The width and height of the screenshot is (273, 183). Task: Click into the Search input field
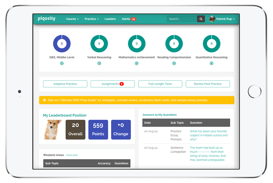tap(182, 19)
